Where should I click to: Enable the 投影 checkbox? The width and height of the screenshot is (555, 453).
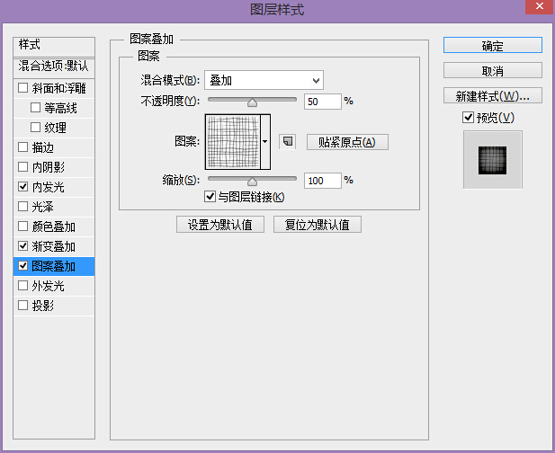(23, 306)
